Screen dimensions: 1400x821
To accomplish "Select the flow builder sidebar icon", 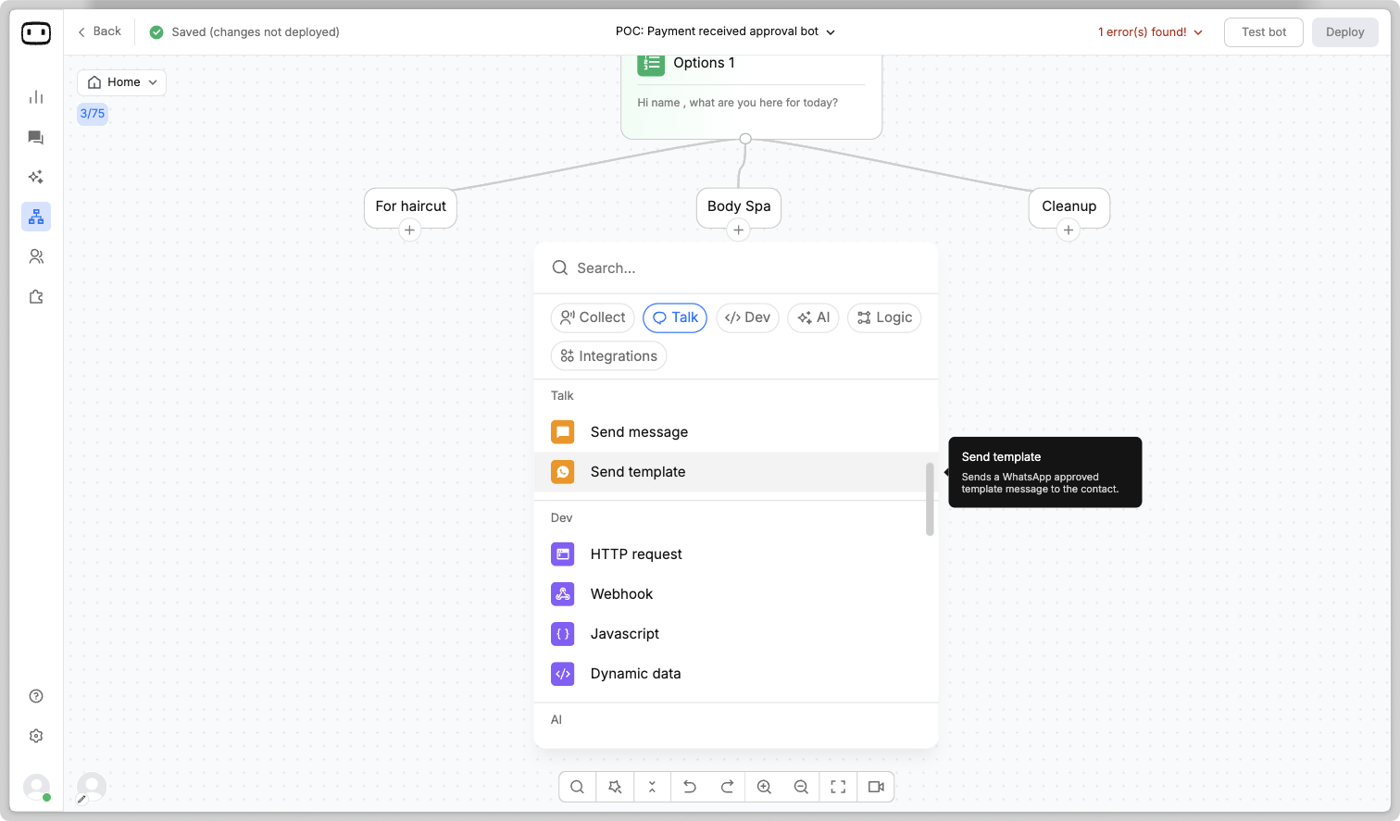I will [x=36, y=217].
